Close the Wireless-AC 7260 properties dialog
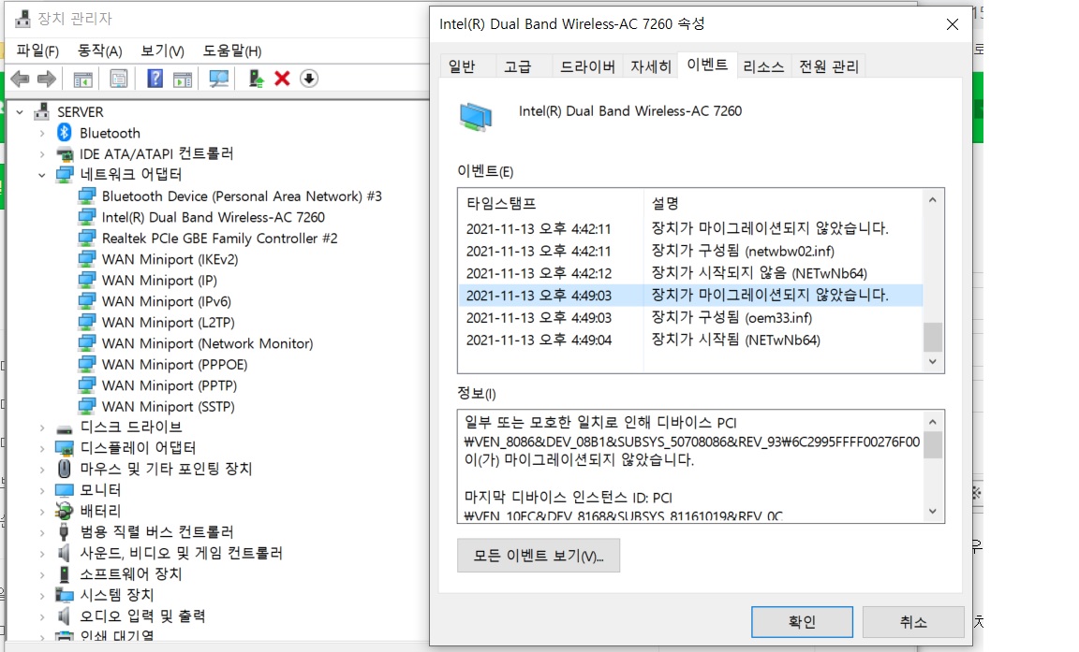 pos(953,24)
